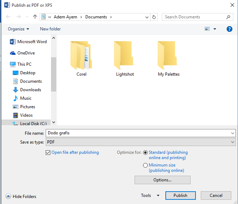Open Pictures in navigation pane

(24, 107)
